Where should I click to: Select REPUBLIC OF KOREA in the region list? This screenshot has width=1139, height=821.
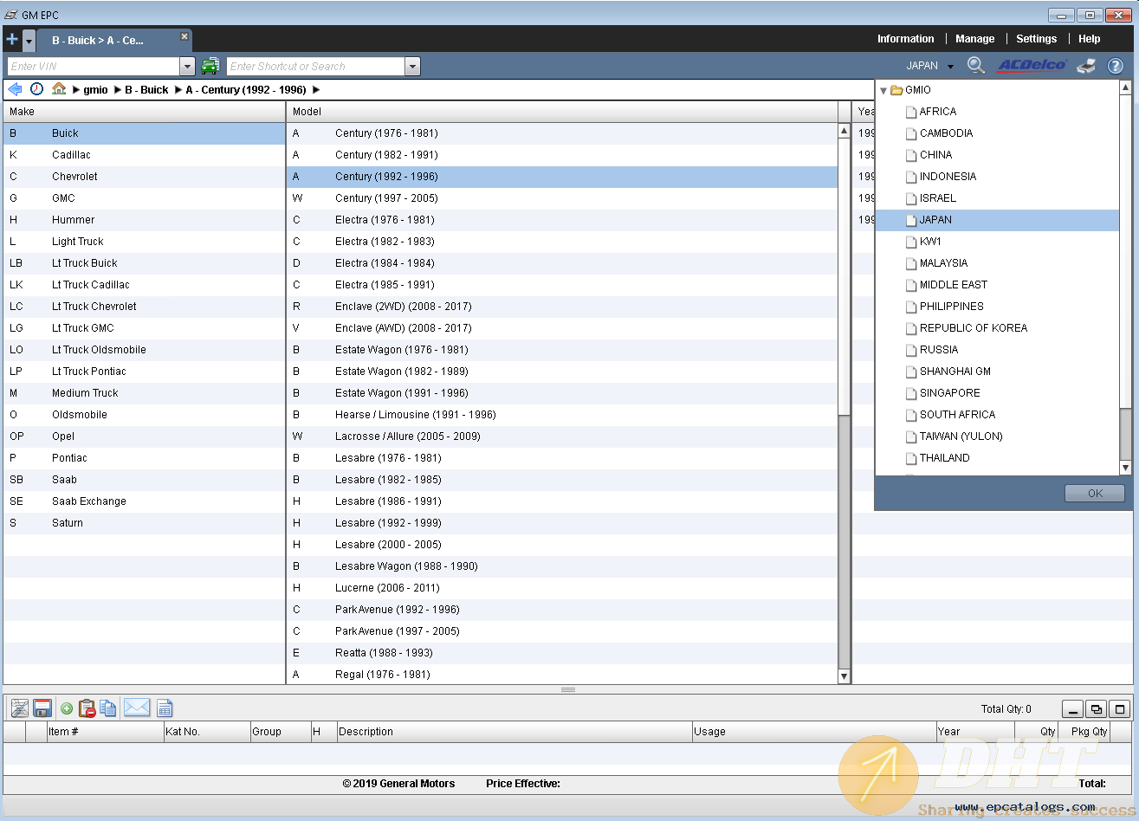click(x=973, y=328)
